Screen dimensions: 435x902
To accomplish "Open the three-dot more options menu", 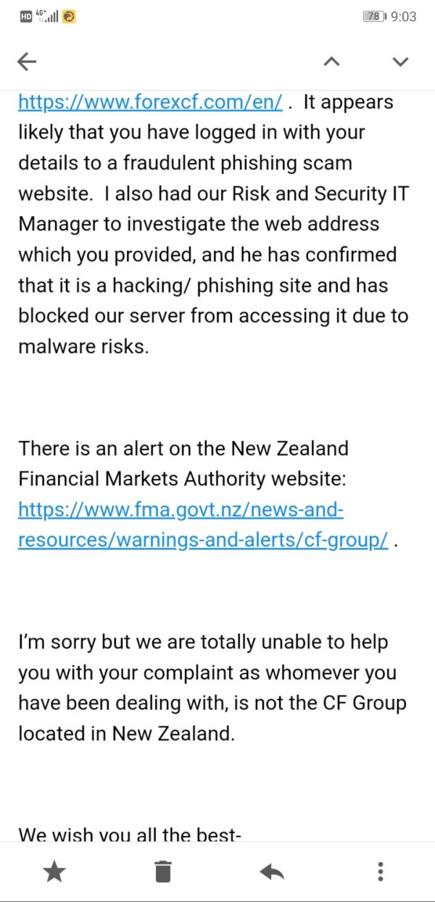I will [x=380, y=872].
